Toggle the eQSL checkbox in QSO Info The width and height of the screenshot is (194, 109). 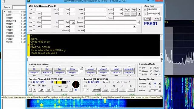(x=34, y=26)
